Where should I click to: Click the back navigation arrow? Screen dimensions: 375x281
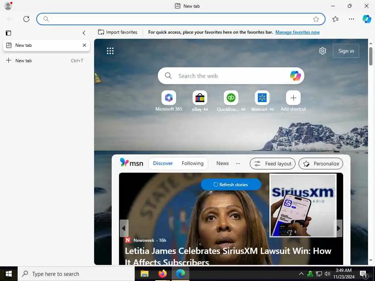tap(10, 19)
